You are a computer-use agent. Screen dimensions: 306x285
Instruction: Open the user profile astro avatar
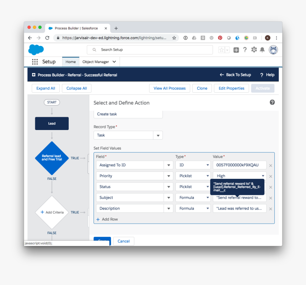tap(273, 50)
